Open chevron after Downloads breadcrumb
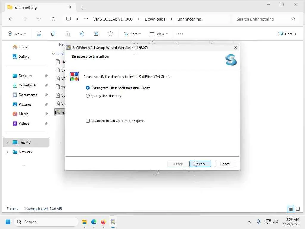This screenshot has height=229, width=305. (x=171, y=19)
